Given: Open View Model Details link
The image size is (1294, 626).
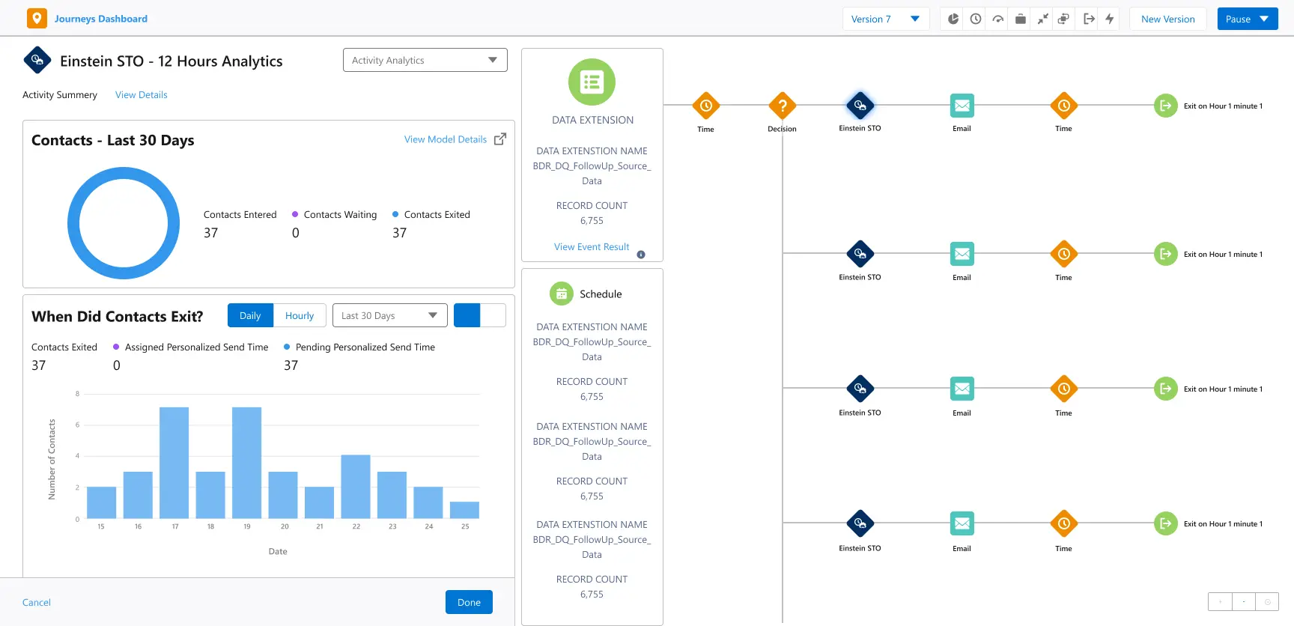Looking at the screenshot, I should click(x=446, y=139).
